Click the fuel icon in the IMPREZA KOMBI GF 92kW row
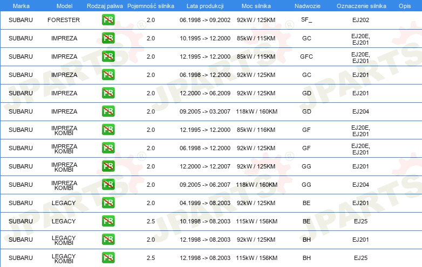Screen dimensions: 422x267 pyautogui.click(x=108, y=148)
